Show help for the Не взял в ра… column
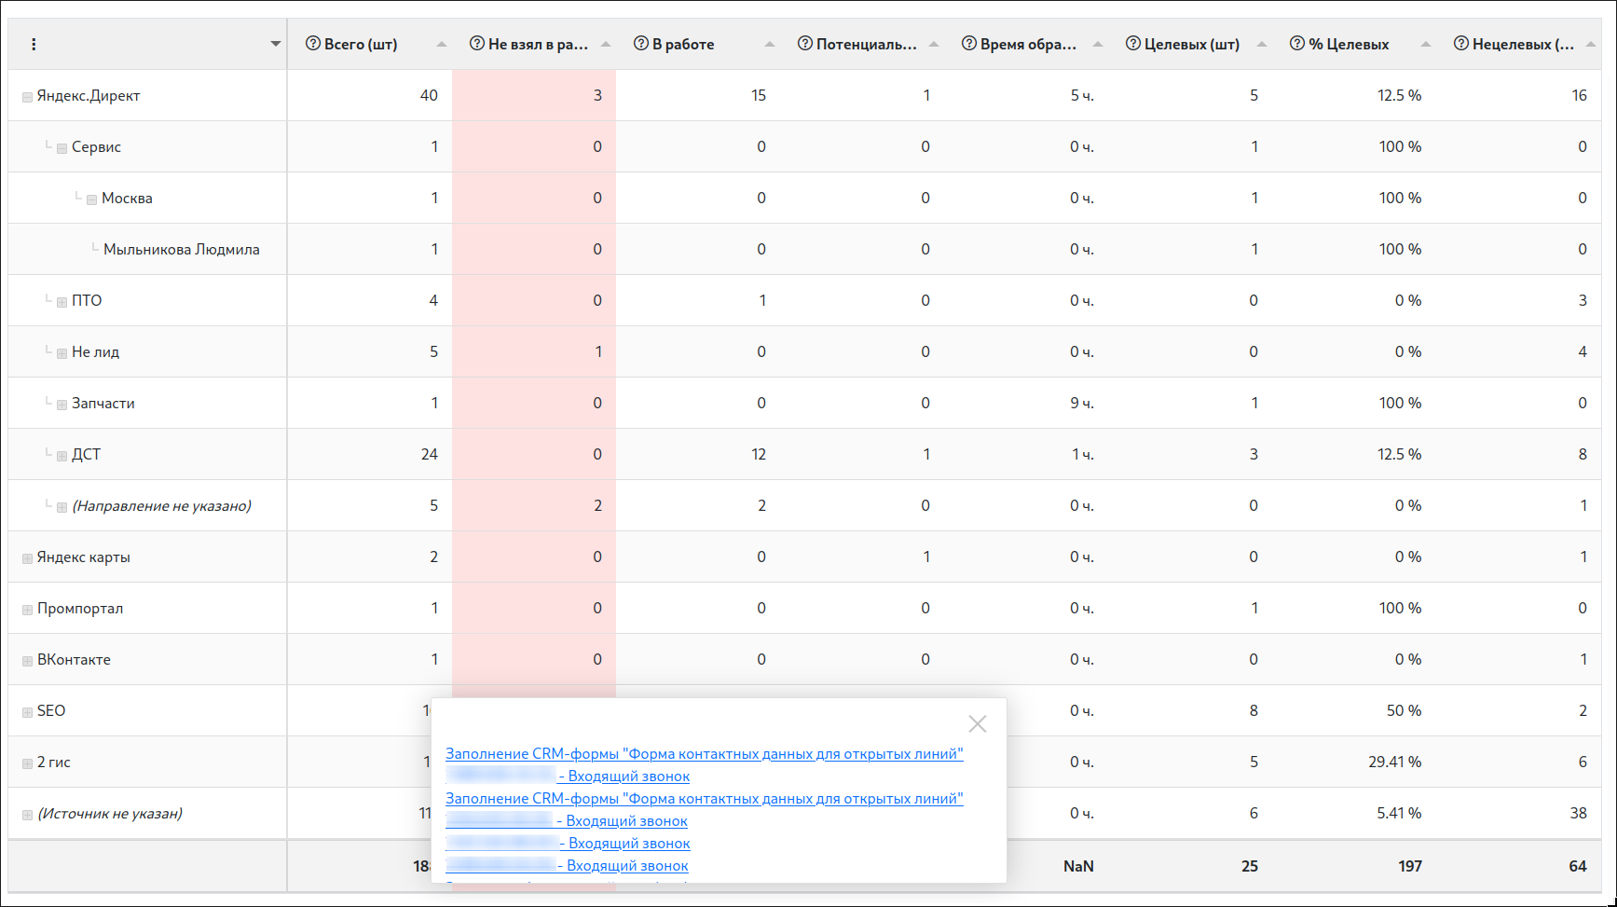1617x907 pixels. coord(477,44)
